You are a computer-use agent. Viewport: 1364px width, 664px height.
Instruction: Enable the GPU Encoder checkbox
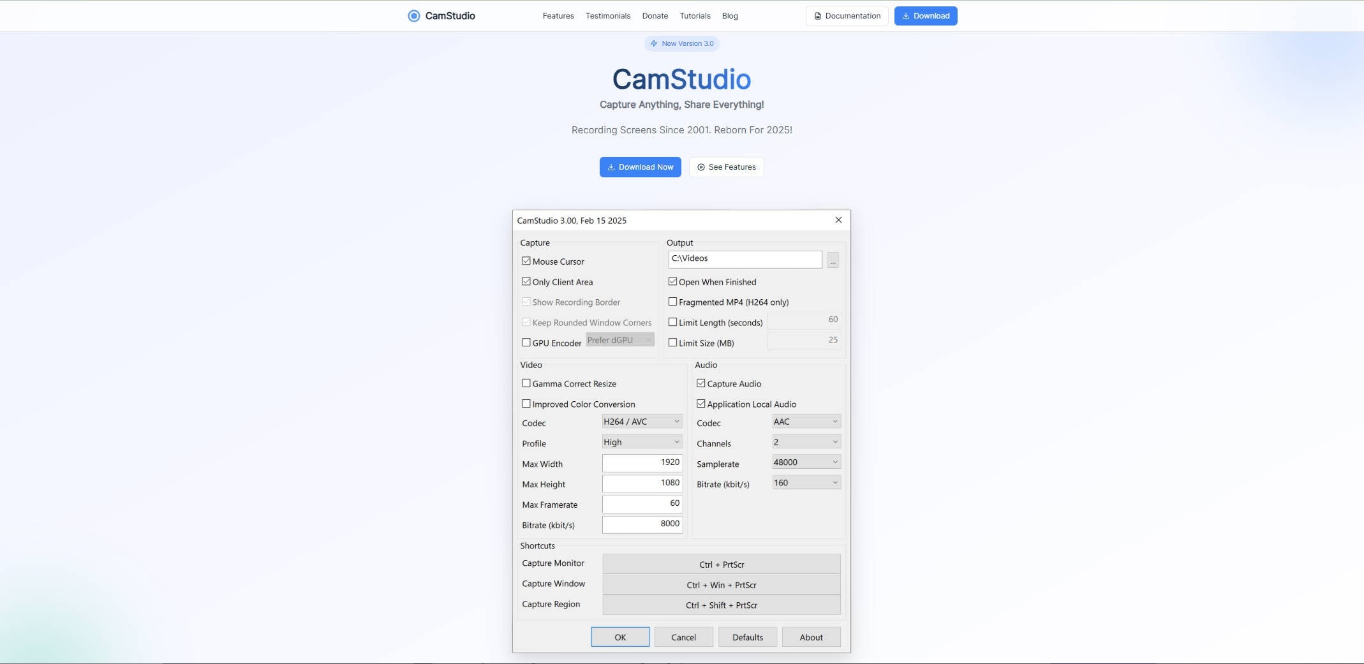tap(526, 343)
